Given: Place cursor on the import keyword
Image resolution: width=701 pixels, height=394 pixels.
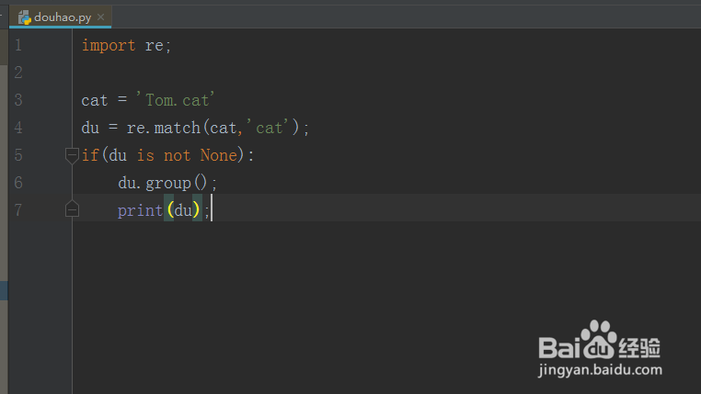Looking at the screenshot, I should point(108,45).
